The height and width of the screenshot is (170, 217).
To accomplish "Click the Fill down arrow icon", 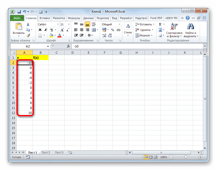I will tap(160, 30).
